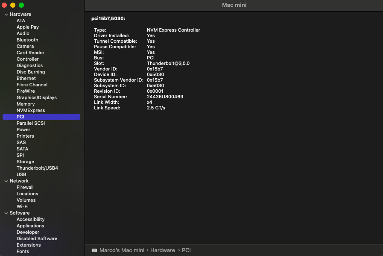This screenshot has height=256, width=383.
Task: Click the Vendor ID value 0x15b7
Action: tap(155, 69)
